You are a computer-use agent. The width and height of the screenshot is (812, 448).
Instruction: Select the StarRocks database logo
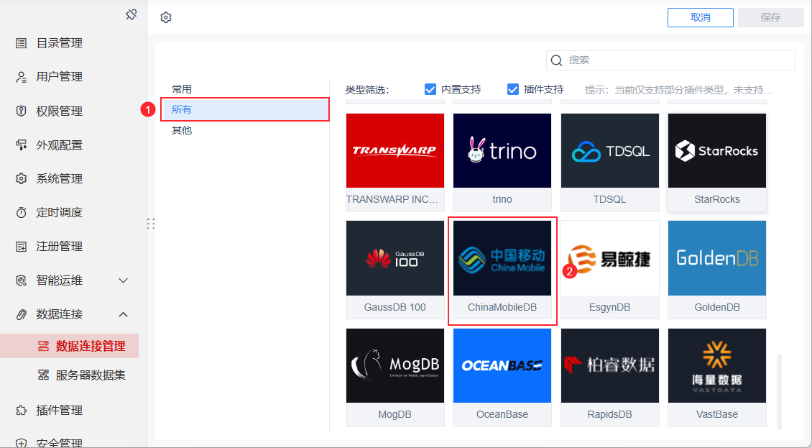point(717,150)
